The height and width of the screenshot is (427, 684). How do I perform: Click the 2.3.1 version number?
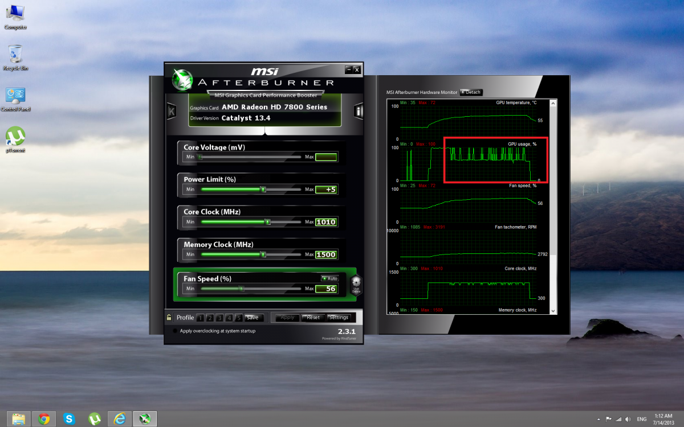(x=347, y=331)
